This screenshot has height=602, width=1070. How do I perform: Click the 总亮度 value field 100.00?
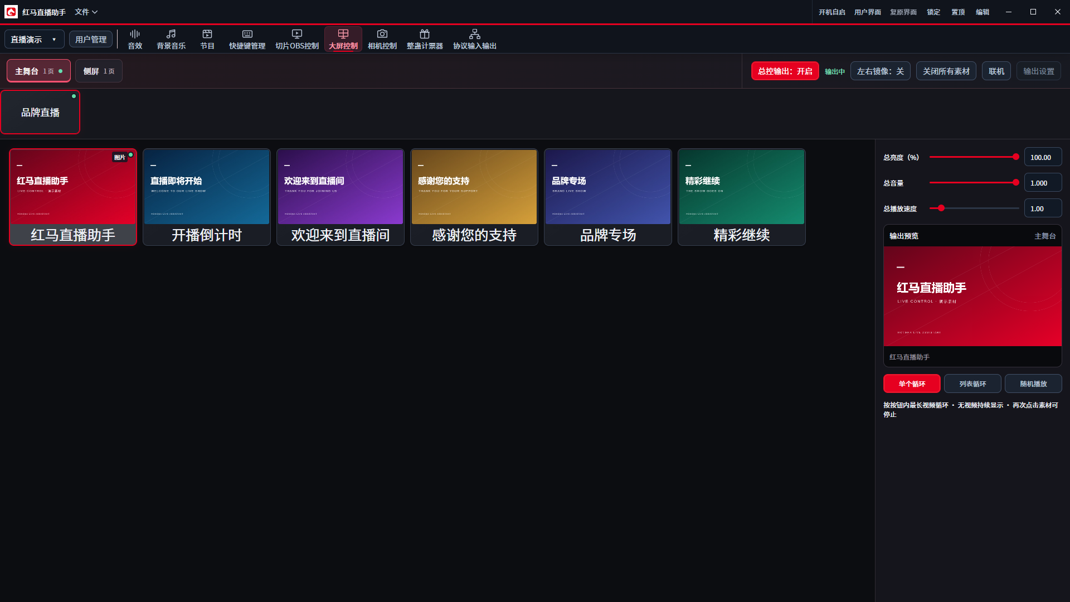pos(1043,157)
